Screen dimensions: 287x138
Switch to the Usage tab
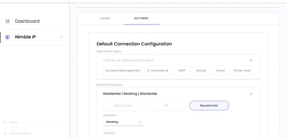tap(105, 18)
